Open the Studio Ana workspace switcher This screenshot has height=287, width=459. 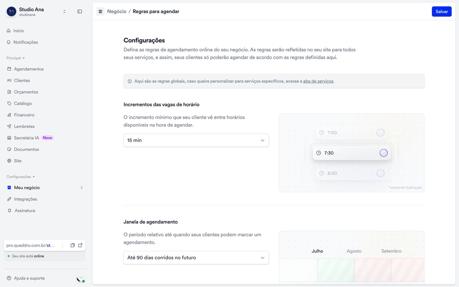tap(64, 11)
